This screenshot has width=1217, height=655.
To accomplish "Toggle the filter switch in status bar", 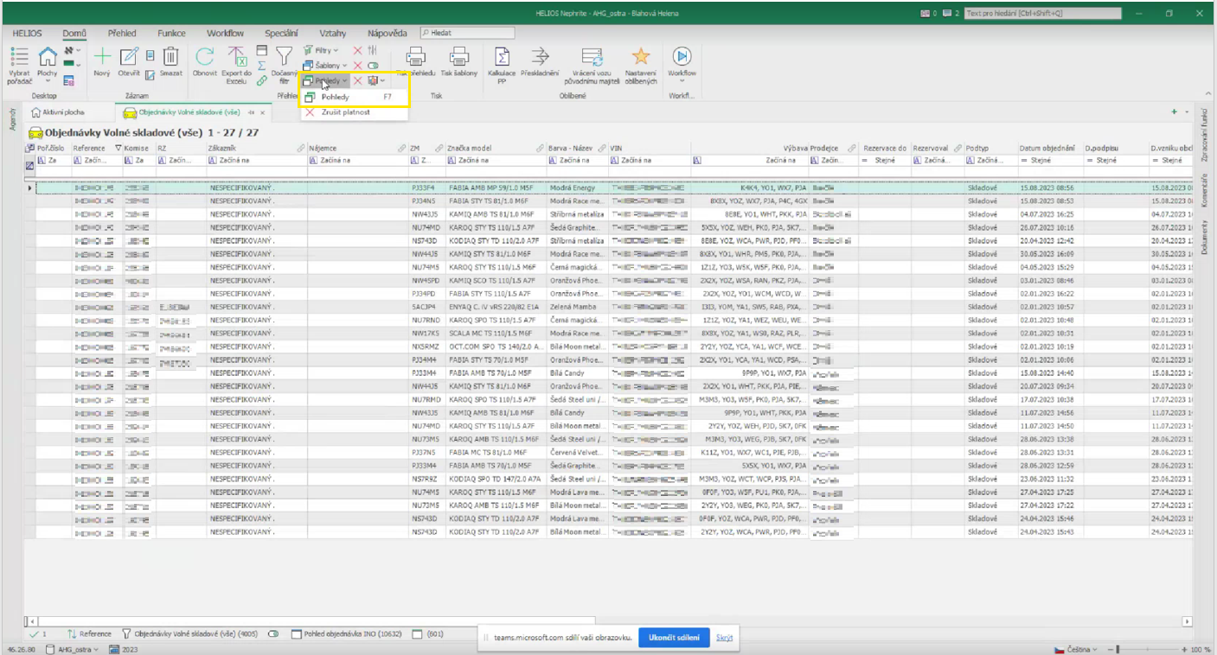I will coord(273,634).
